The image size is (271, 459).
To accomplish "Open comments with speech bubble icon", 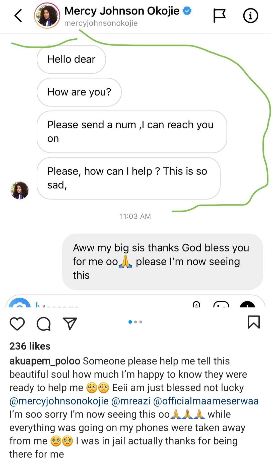I will coord(44,323).
